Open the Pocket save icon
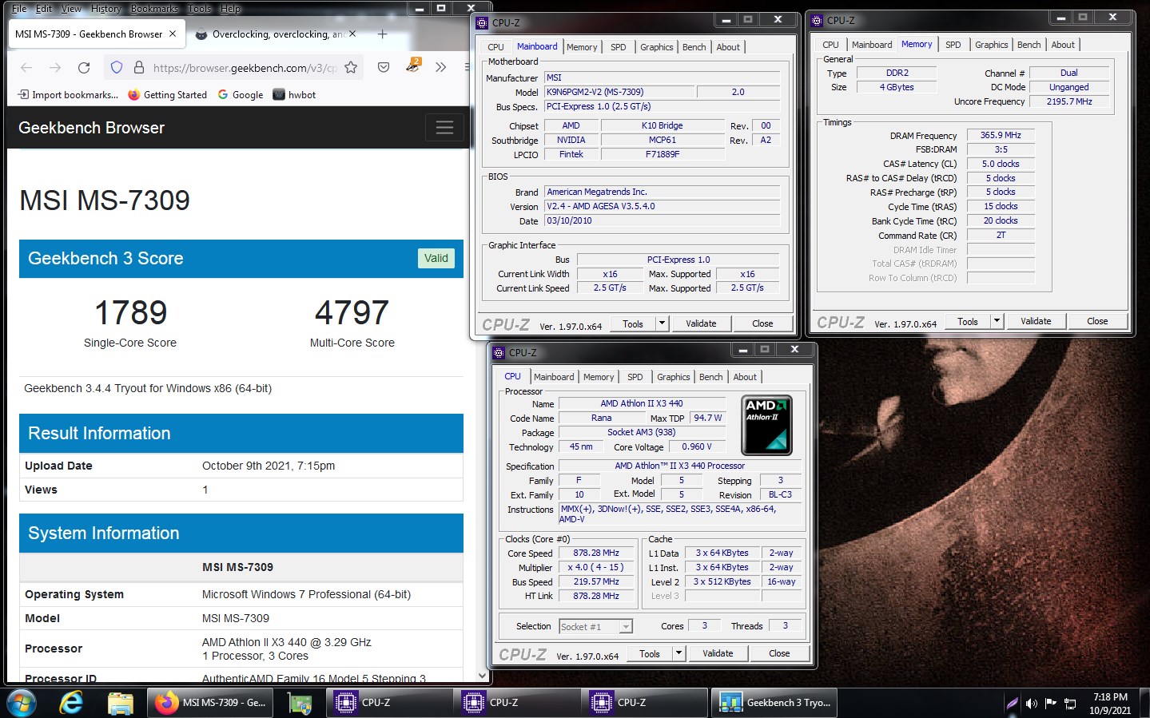The height and width of the screenshot is (718, 1150). pos(384,68)
